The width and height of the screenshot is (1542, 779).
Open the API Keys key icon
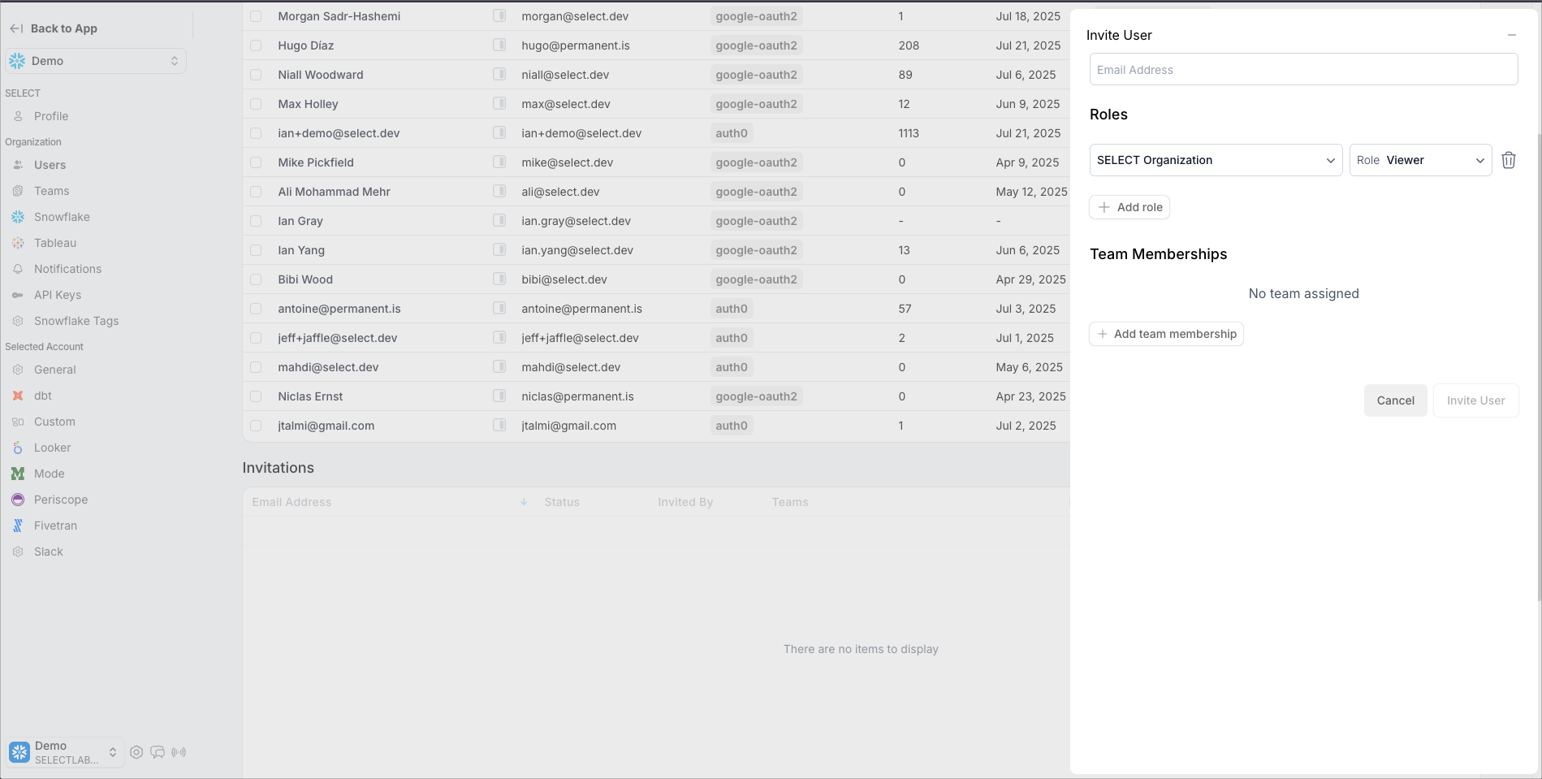[x=18, y=295]
